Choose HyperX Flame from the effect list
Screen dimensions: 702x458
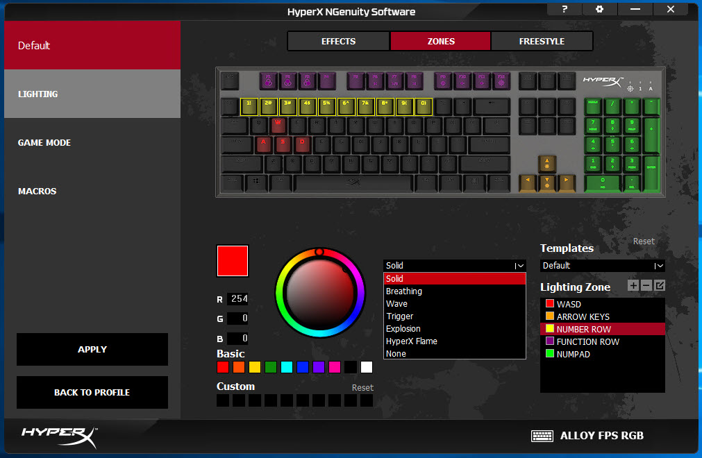point(454,341)
